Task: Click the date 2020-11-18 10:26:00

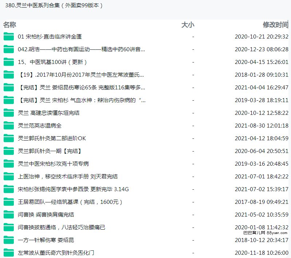Action: coord(262,253)
